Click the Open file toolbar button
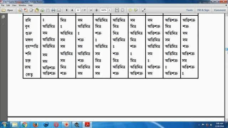 coord(7,10)
